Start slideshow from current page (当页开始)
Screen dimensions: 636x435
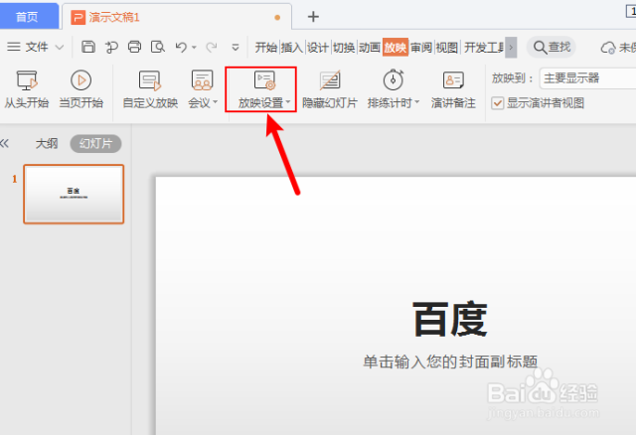81,89
